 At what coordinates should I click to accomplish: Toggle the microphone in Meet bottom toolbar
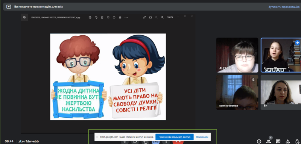pyautogui.click(x=125, y=142)
